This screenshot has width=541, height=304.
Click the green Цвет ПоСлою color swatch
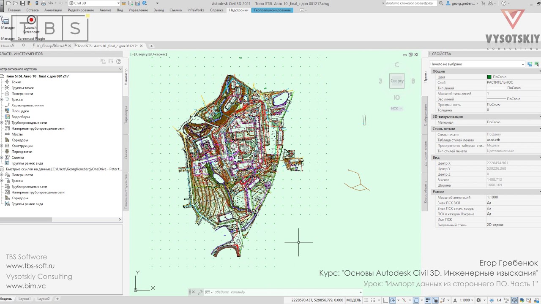[x=489, y=77]
